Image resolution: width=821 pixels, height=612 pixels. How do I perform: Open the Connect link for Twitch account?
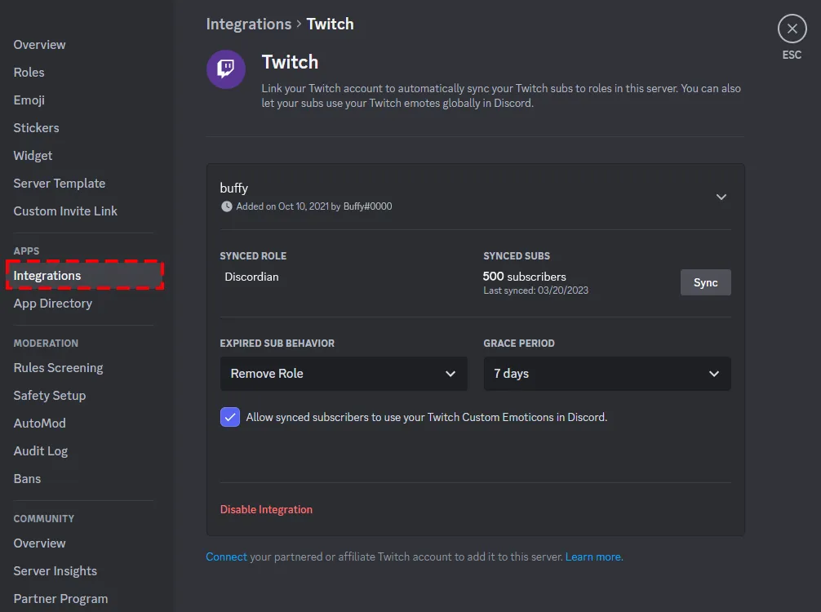pyautogui.click(x=226, y=557)
